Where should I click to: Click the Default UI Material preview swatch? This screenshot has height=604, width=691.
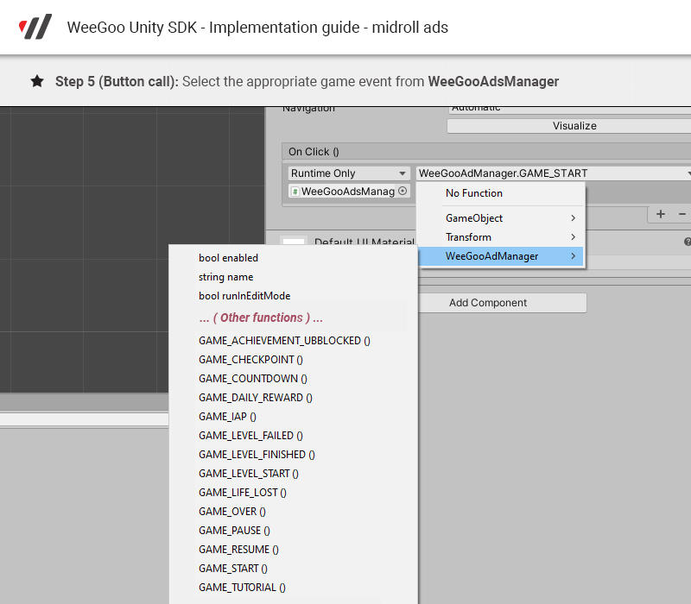(x=294, y=243)
